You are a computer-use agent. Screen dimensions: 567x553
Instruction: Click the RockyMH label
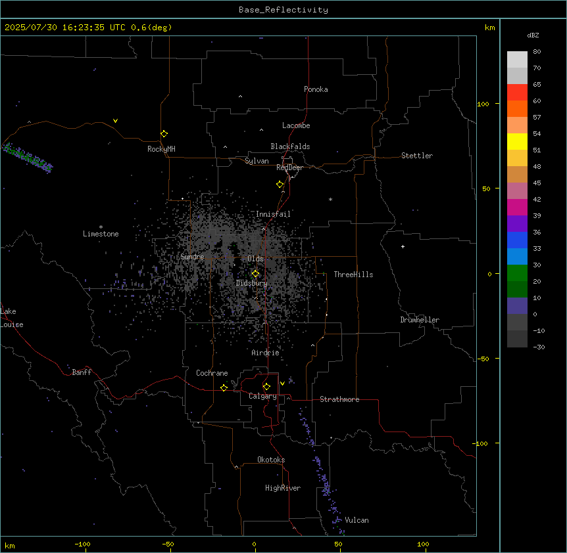pyautogui.click(x=161, y=149)
